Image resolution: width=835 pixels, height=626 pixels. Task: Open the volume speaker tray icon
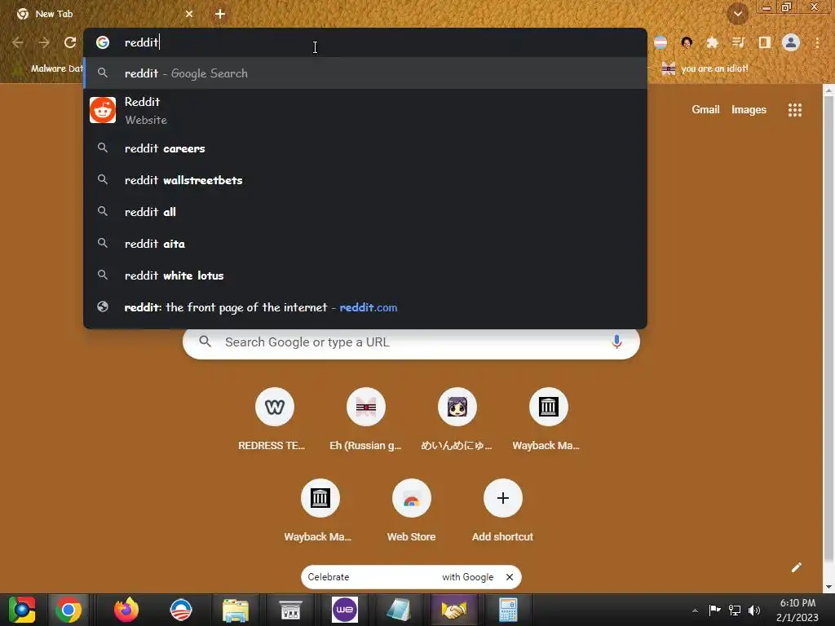754,610
